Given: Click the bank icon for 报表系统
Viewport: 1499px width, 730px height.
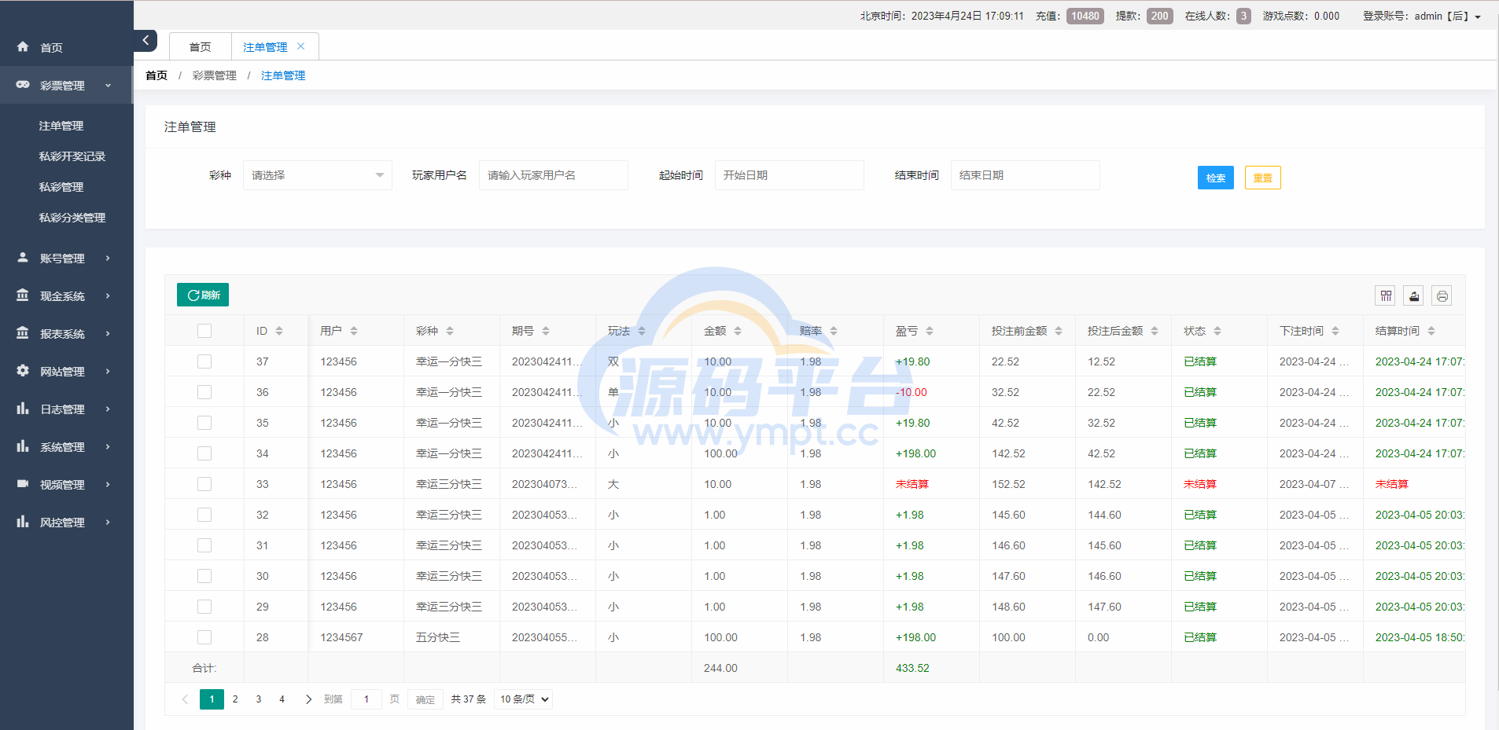Looking at the screenshot, I should pyautogui.click(x=23, y=333).
